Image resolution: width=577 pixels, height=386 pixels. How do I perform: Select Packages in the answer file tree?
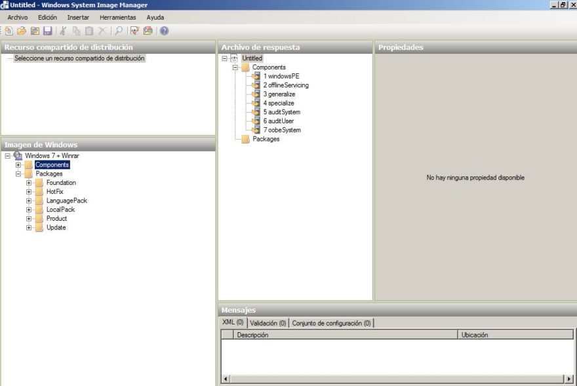(266, 139)
